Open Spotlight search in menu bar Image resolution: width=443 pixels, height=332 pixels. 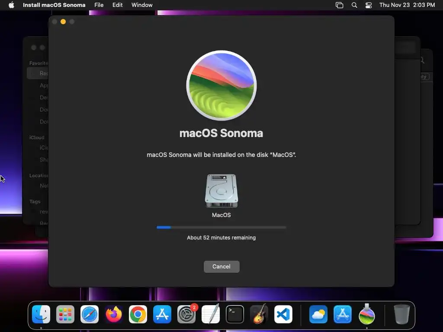[x=354, y=5]
